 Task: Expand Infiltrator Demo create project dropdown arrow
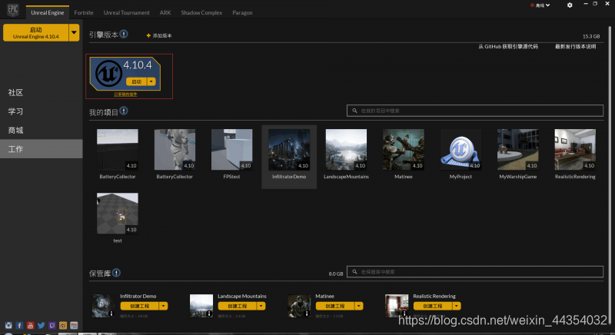(164, 306)
